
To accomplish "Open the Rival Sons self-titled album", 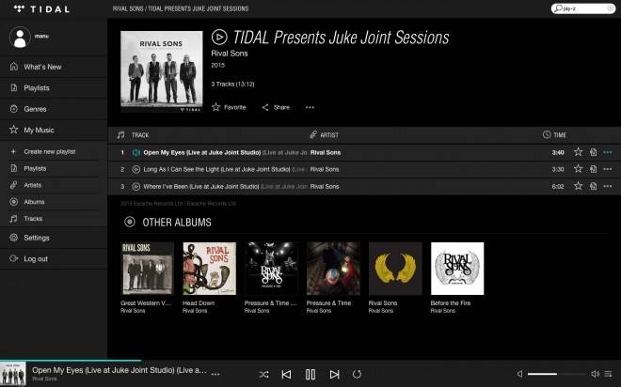I will [x=395, y=269].
